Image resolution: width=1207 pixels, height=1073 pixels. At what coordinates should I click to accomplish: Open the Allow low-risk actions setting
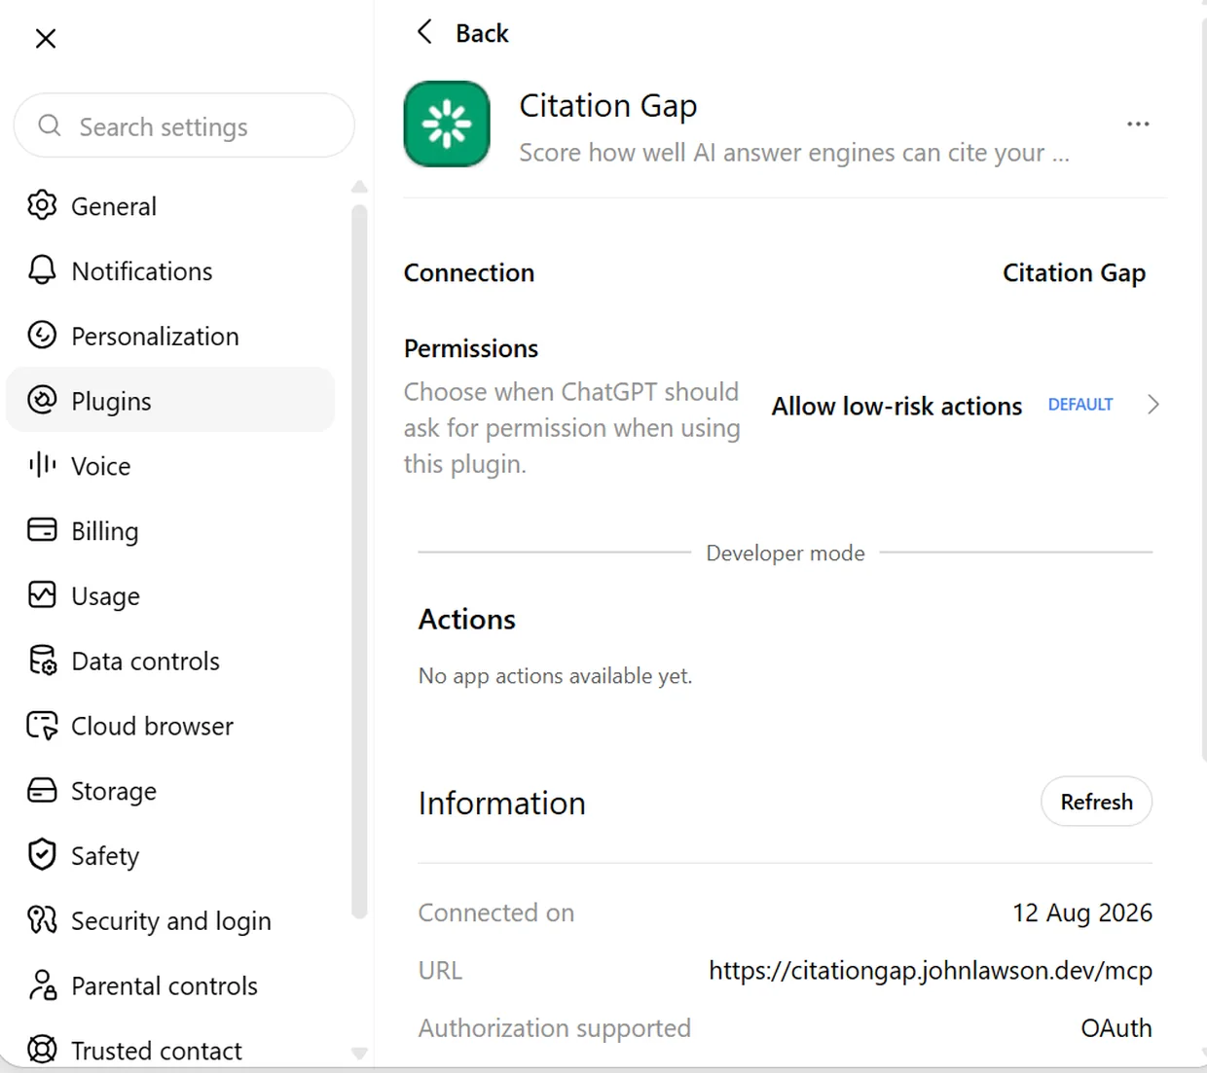(x=896, y=406)
